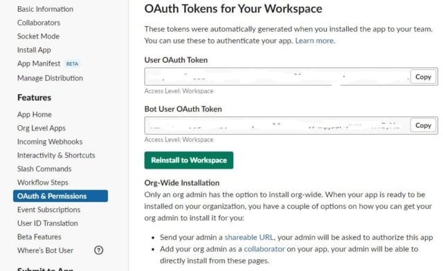Click the collaborator link
This screenshot has height=271, width=443.
264,249
